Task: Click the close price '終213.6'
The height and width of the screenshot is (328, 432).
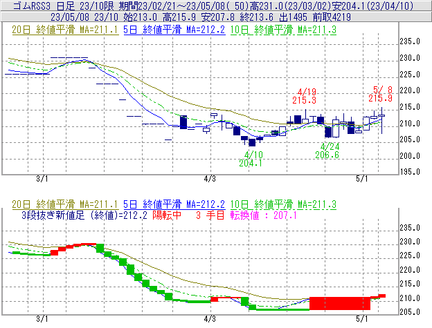Action: [256, 17]
